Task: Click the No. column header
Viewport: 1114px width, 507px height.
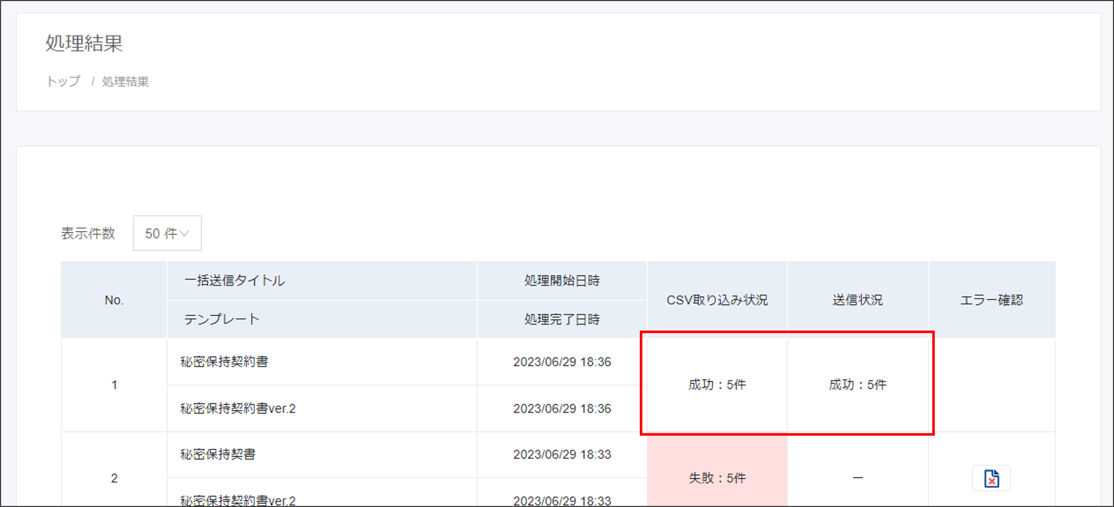Action: [x=114, y=300]
